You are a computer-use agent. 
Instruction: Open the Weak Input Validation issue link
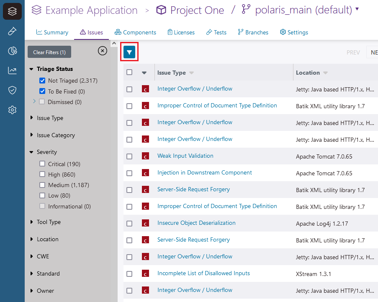(x=185, y=156)
